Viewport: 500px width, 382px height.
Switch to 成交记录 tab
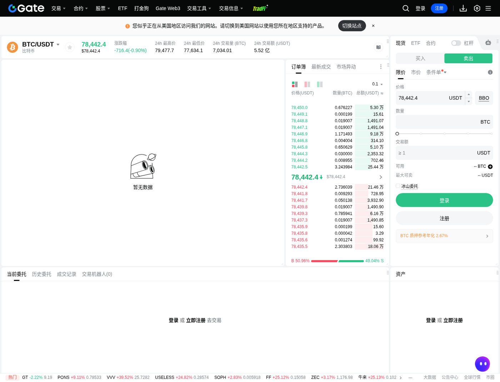(66, 274)
